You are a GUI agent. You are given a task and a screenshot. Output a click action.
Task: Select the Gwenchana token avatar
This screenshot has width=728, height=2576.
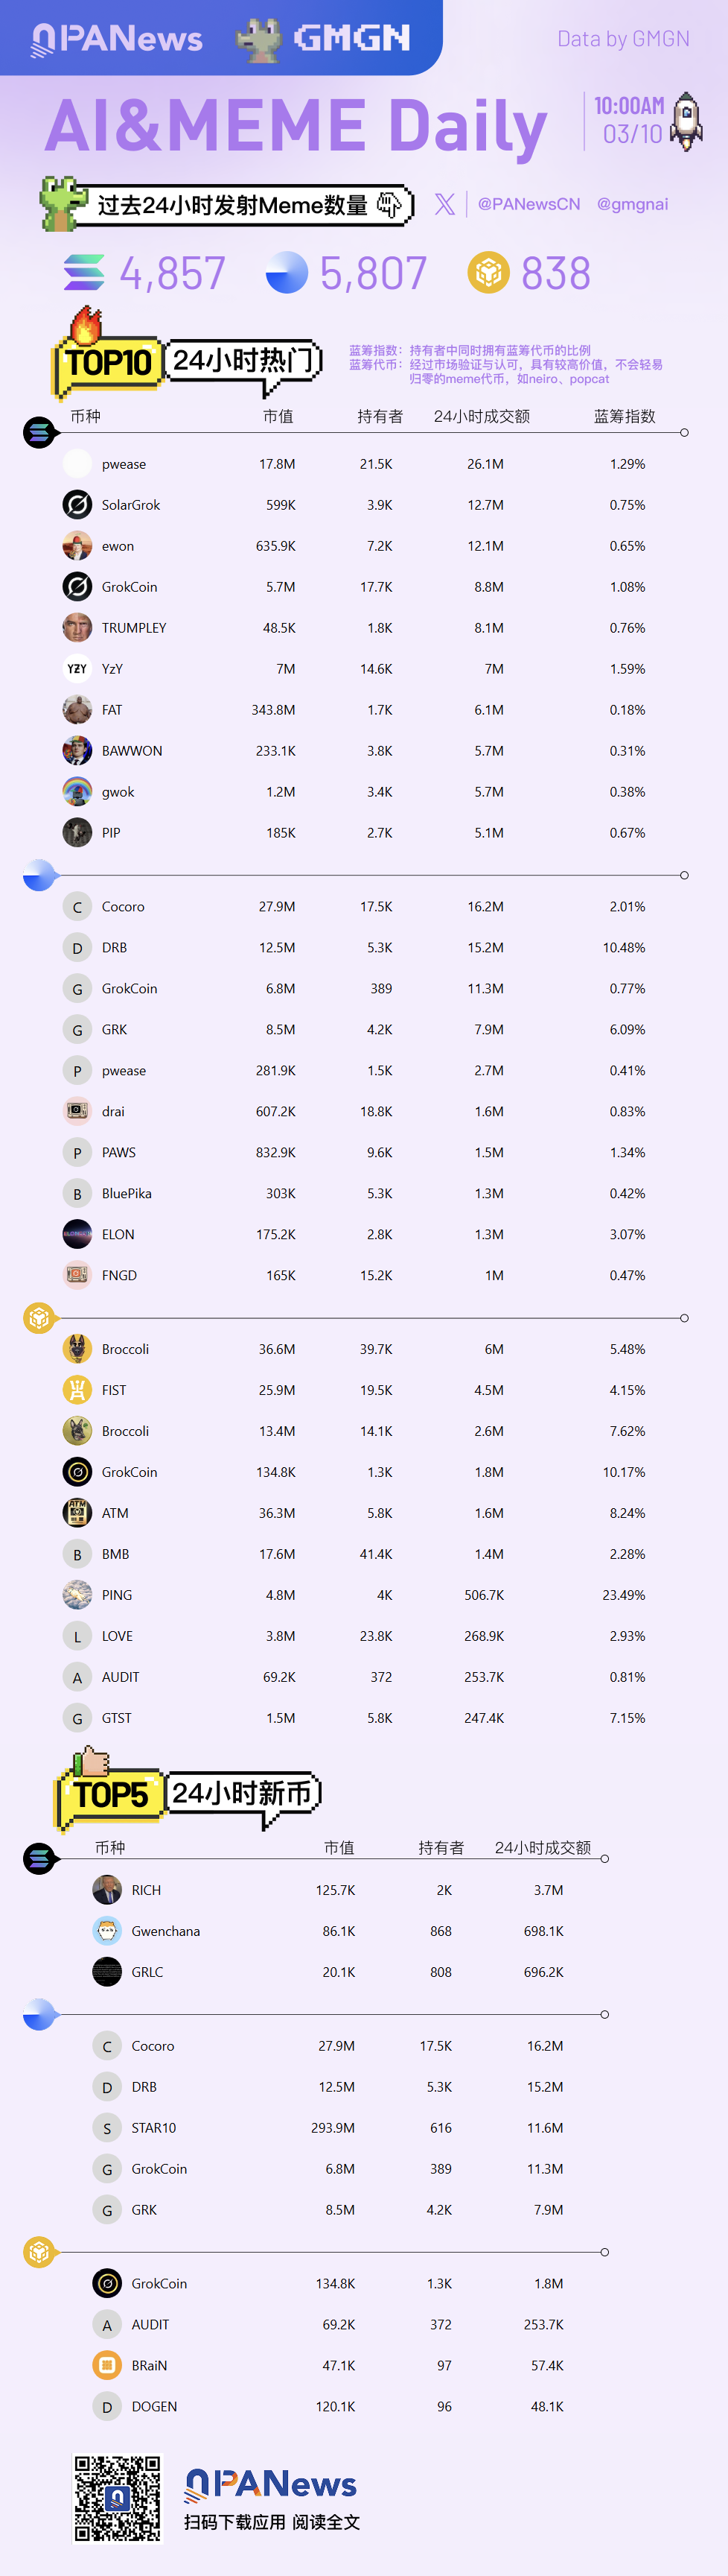[107, 1931]
